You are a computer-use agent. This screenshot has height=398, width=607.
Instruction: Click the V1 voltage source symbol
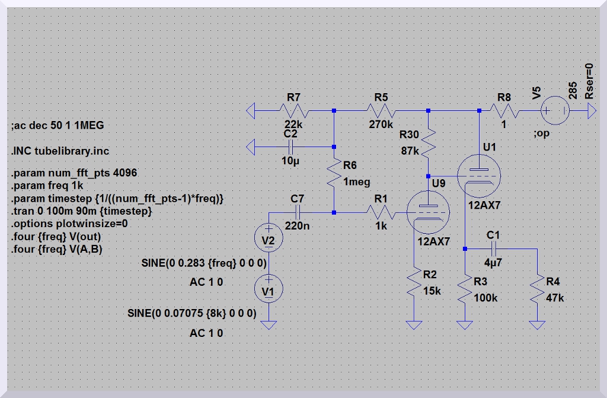coord(269,289)
